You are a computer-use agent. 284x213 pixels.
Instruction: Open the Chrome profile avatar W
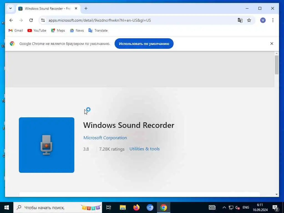(263, 20)
